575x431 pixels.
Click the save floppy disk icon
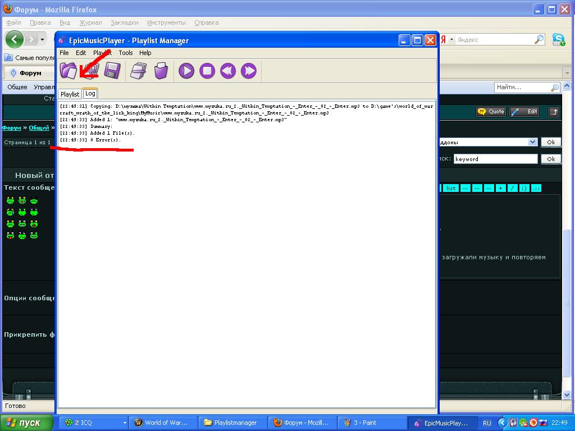tap(112, 71)
